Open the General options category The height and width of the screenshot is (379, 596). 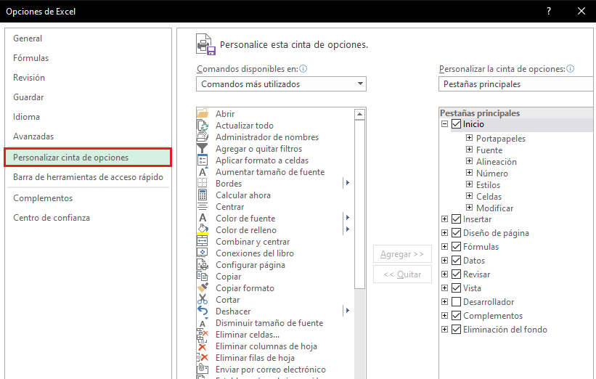tap(28, 38)
